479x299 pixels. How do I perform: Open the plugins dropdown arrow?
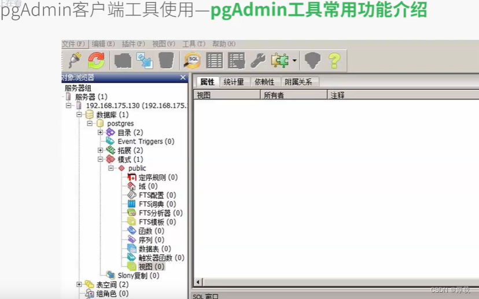click(x=294, y=61)
